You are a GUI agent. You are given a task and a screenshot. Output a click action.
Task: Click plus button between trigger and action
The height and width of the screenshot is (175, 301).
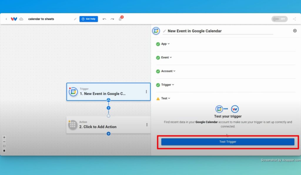click(x=108, y=108)
